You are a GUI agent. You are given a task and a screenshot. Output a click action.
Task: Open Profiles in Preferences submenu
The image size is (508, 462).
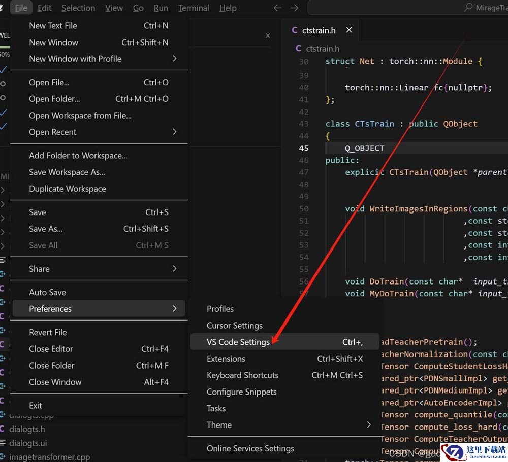click(285, 309)
